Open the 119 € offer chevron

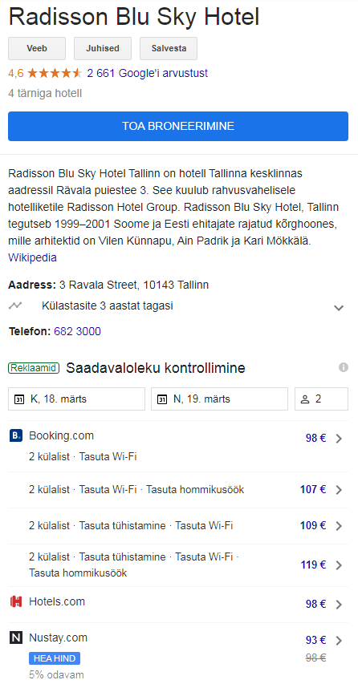coord(339,565)
